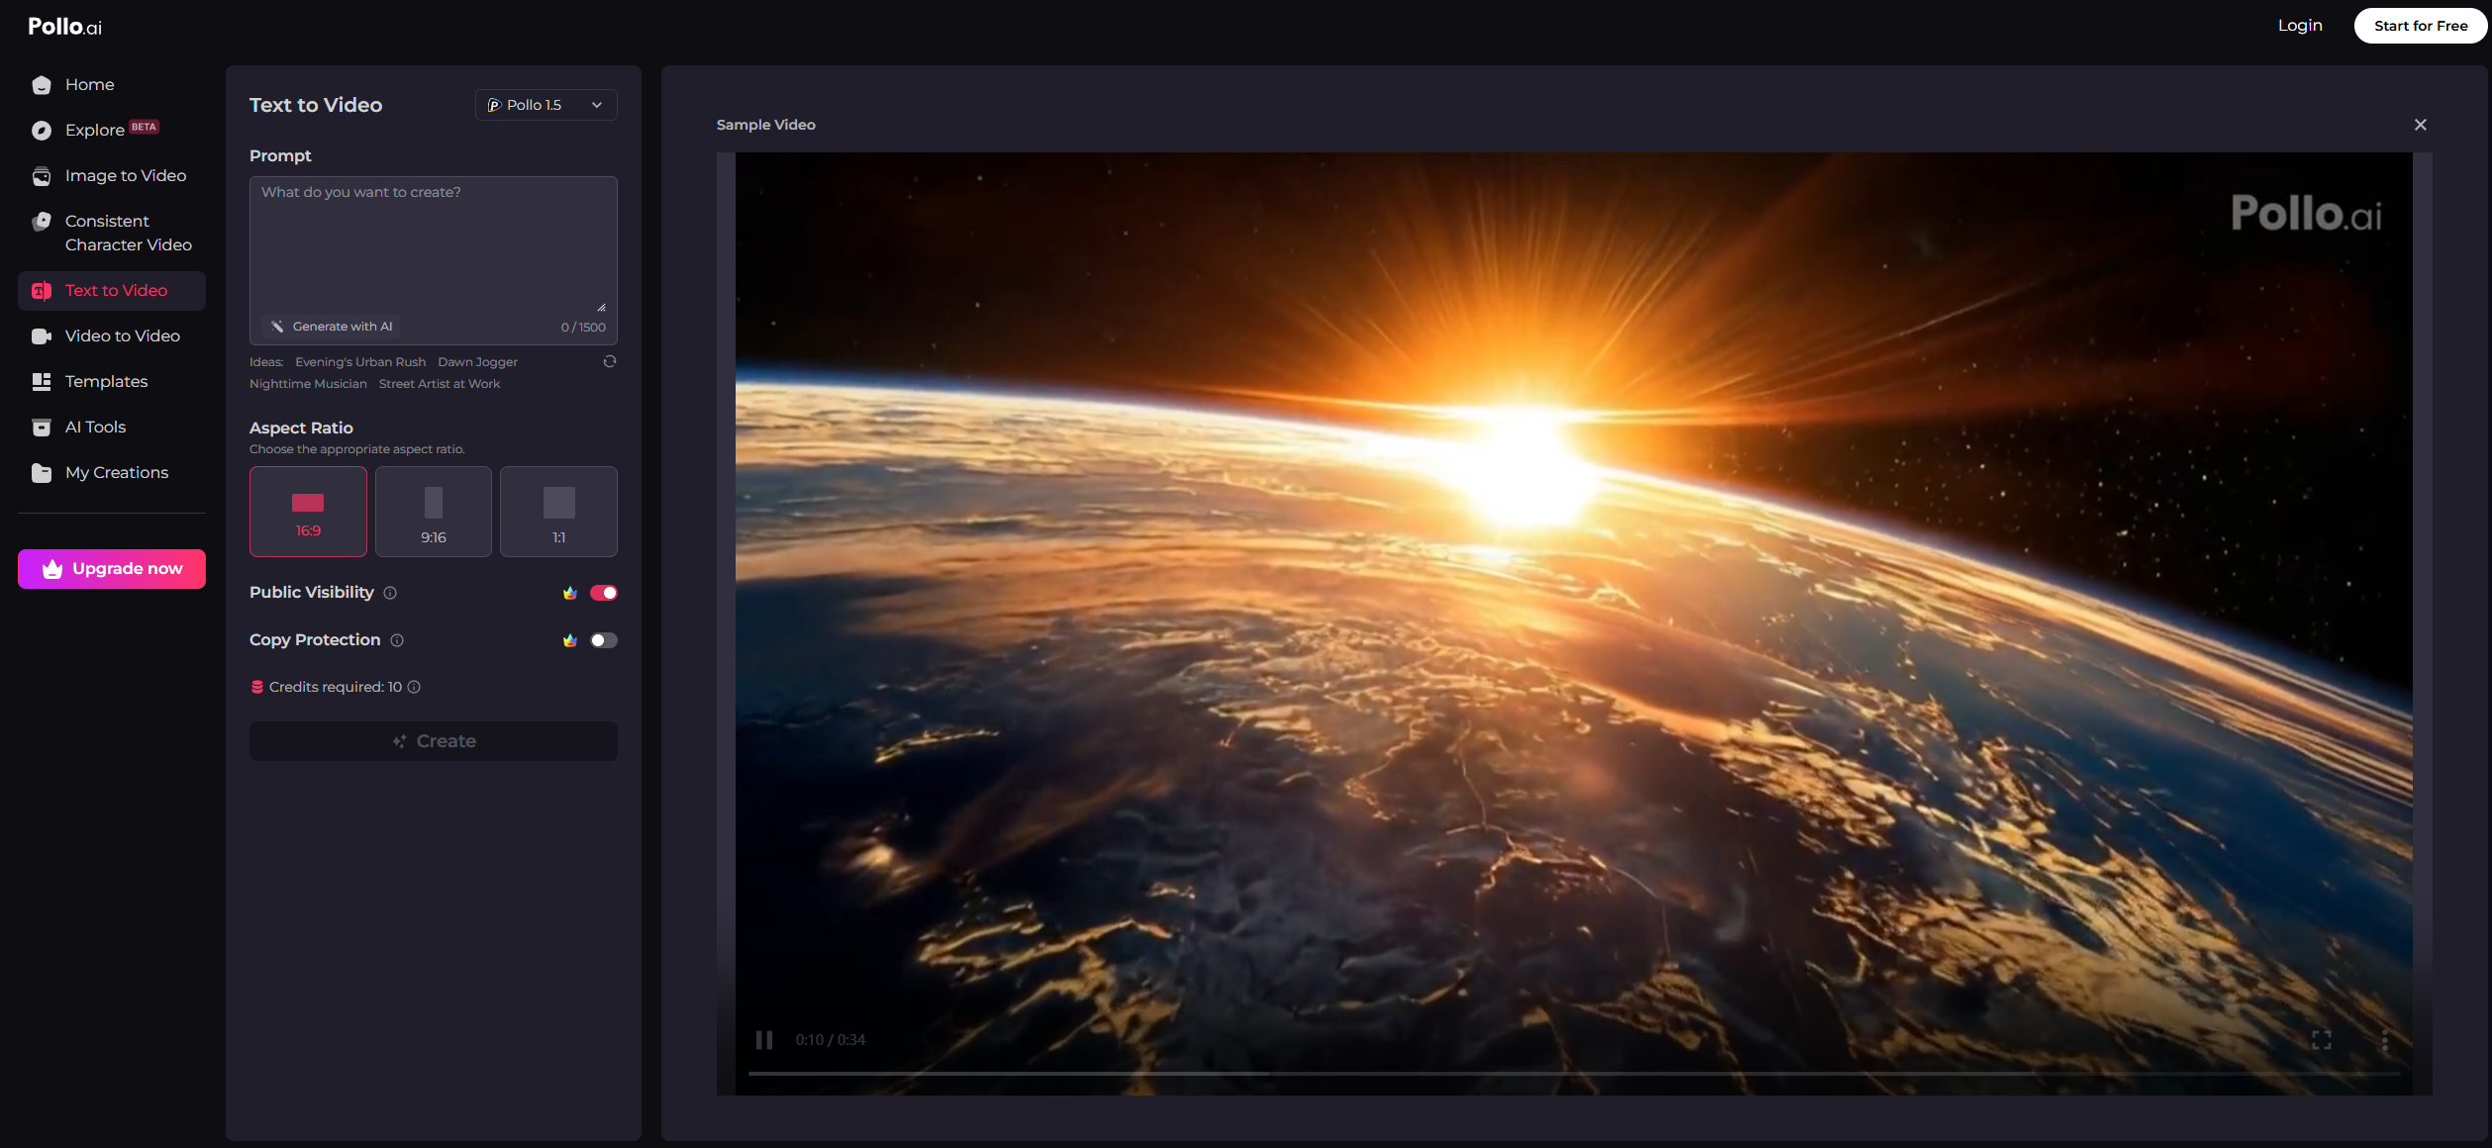Select the 1:1 aspect ratio
Screen dimensions: 2492x1148
point(558,512)
